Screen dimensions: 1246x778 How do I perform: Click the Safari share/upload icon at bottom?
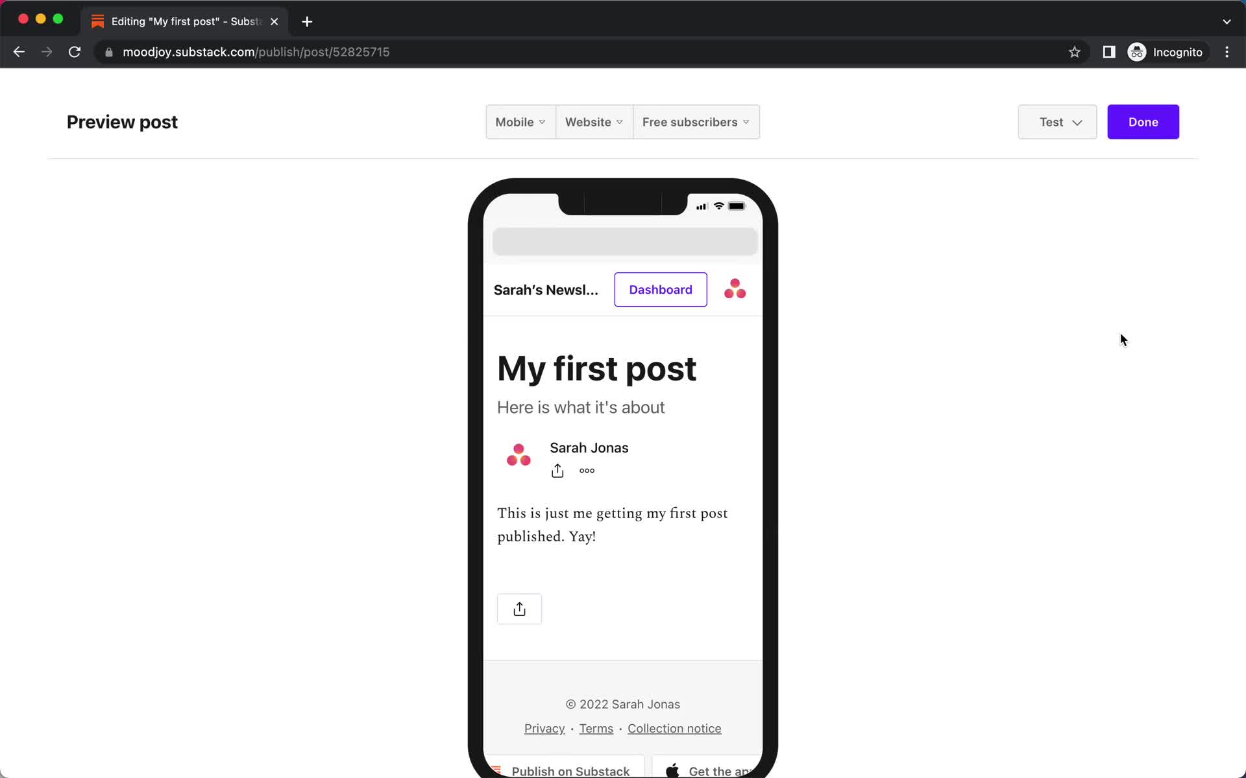(519, 607)
